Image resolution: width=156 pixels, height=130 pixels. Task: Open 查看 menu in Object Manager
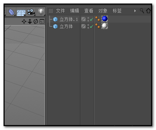click(x=89, y=11)
